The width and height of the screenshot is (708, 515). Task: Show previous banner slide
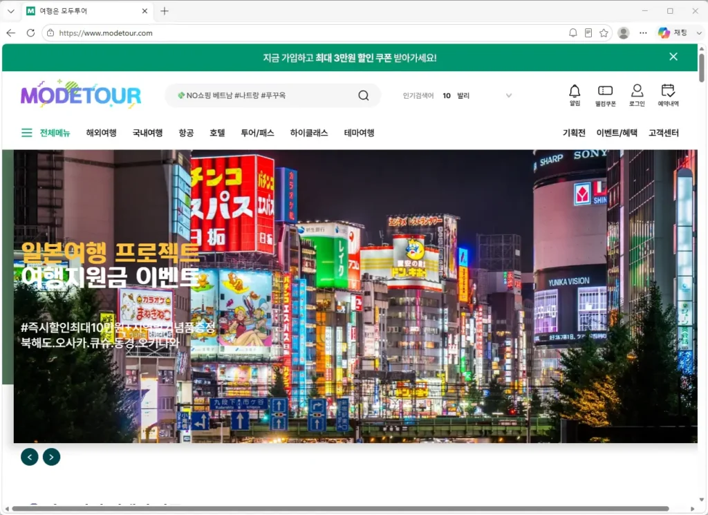click(29, 457)
